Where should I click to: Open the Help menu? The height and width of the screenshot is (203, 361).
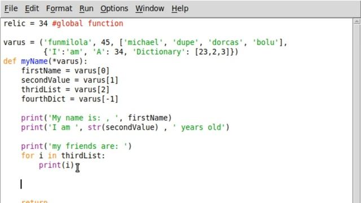180,8
